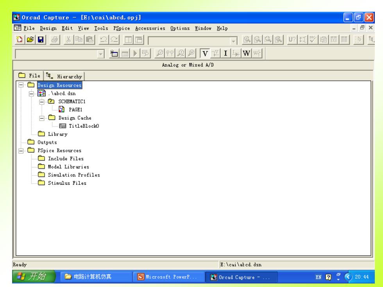Toggle bias current display with I button

tap(226, 53)
